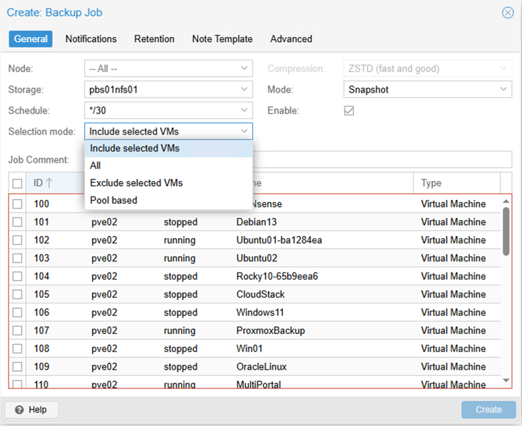This screenshot has height=426, width=522.
Task: Pick the 'All' selection mode option
Action: pyautogui.click(x=96, y=165)
